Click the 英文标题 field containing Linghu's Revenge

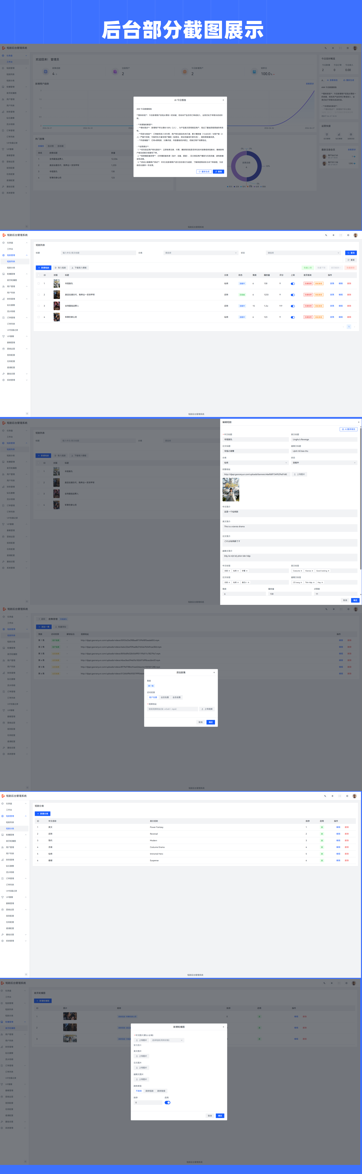(324, 439)
